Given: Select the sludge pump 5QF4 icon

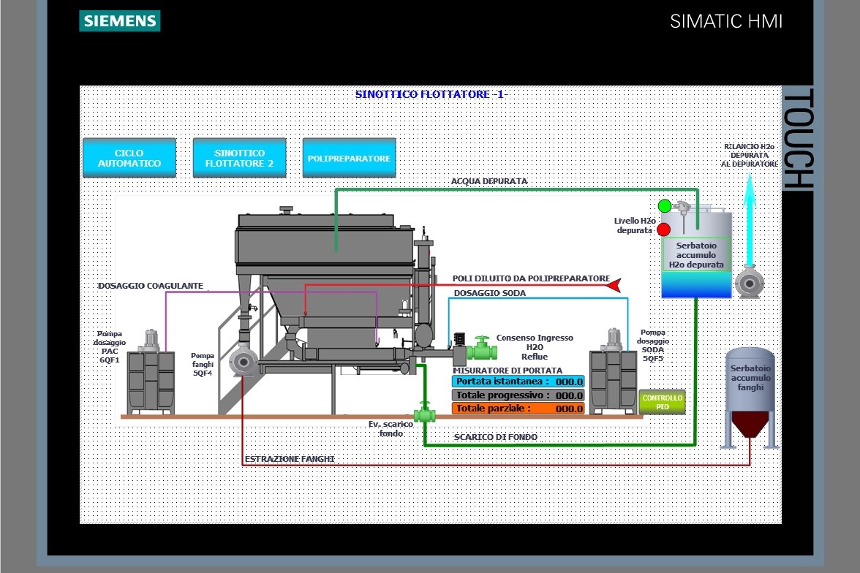Looking at the screenshot, I should click(243, 361).
